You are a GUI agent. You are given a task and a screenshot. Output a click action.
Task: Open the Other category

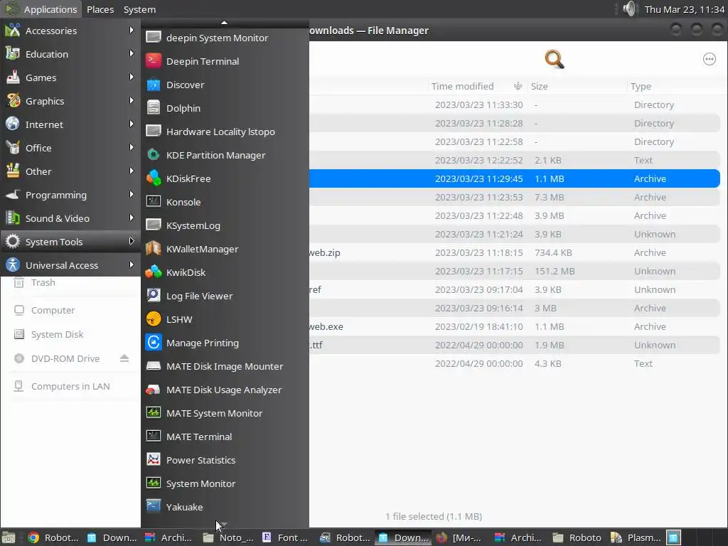click(x=70, y=171)
